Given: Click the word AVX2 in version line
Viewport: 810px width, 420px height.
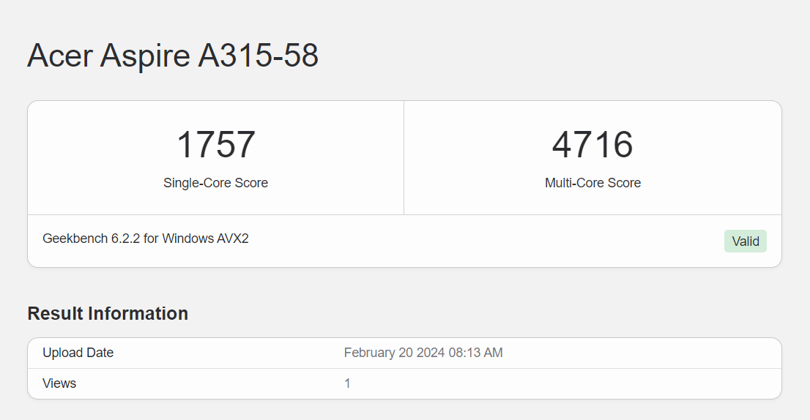Looking at the screenshot, I should coord(233,239).
